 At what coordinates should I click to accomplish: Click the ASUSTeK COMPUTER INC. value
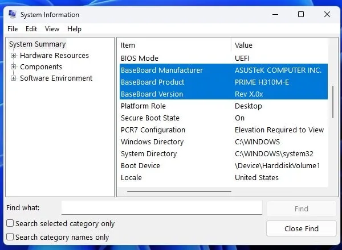coord(278,70)
